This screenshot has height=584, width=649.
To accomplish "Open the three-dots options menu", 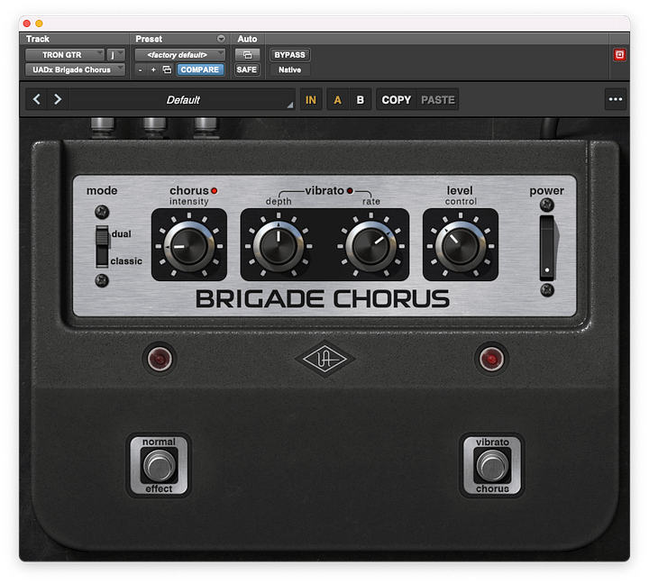I will click(616, 99).
